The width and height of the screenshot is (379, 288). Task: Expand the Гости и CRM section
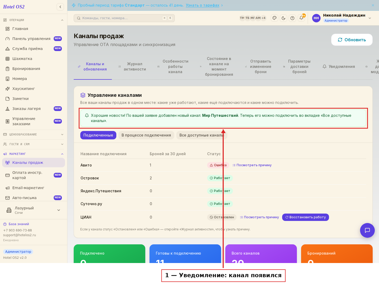click(33, 144)
